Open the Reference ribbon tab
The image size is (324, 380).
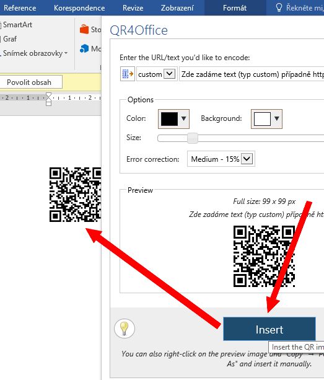coord(19,8)
